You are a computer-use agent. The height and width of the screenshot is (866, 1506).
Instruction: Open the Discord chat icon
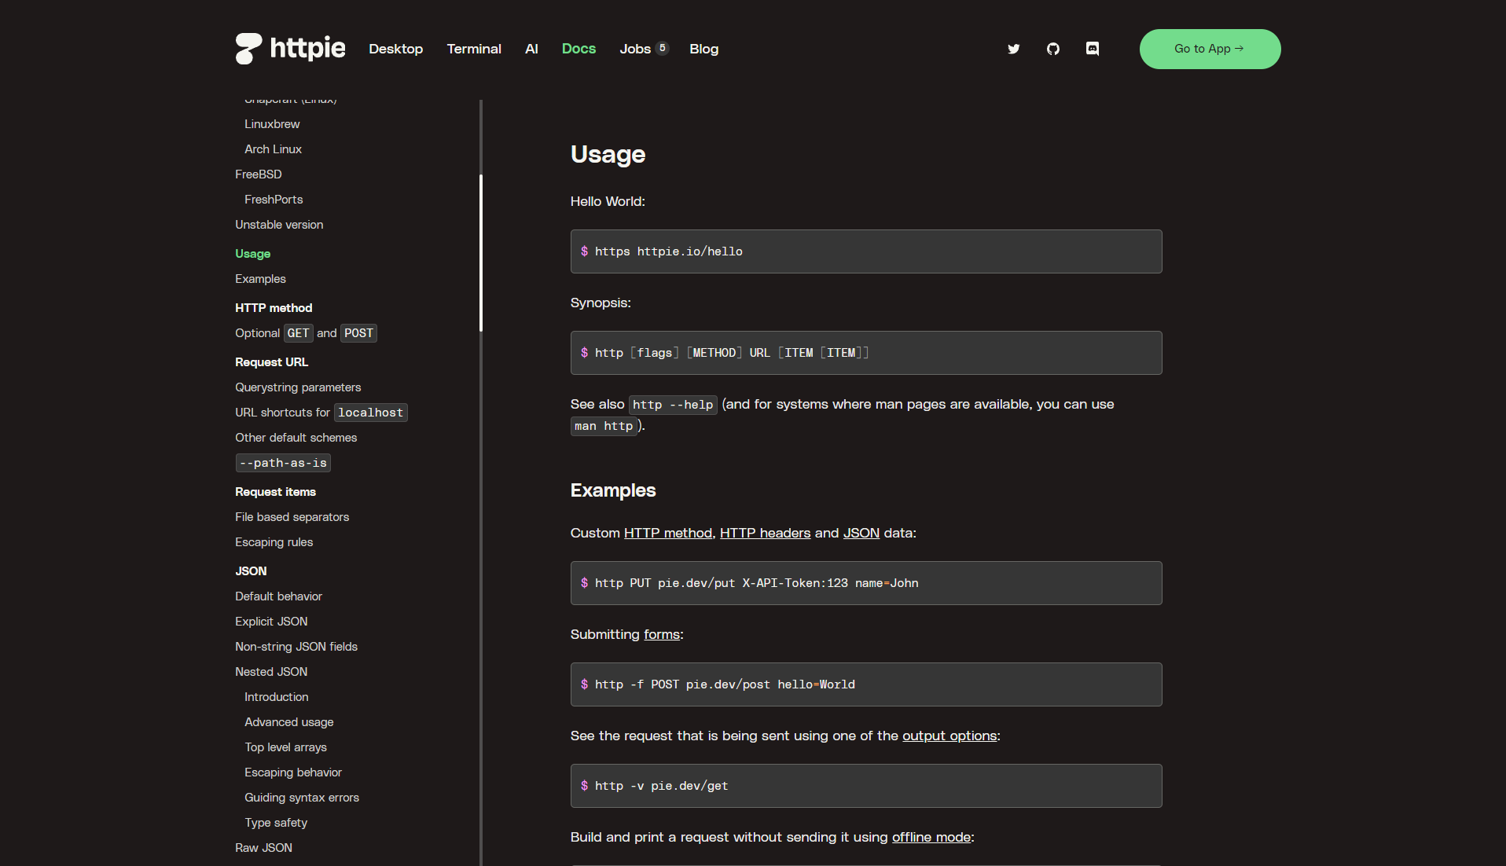pos(1092,49)
